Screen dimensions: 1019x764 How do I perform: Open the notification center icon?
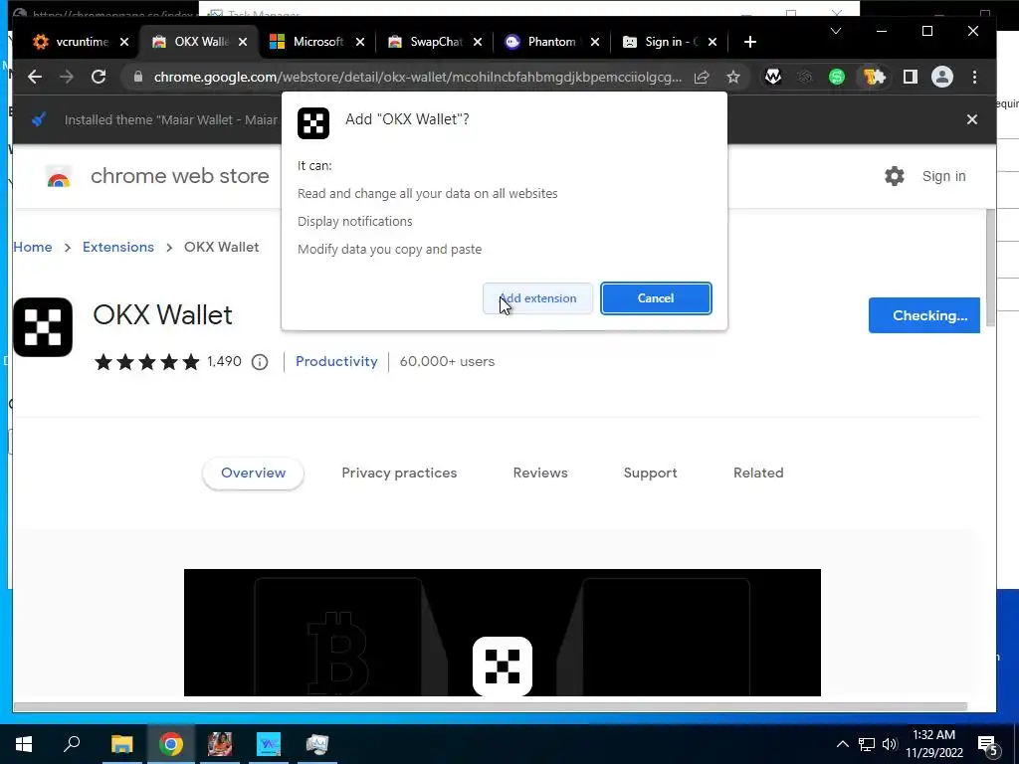(988, 745)
